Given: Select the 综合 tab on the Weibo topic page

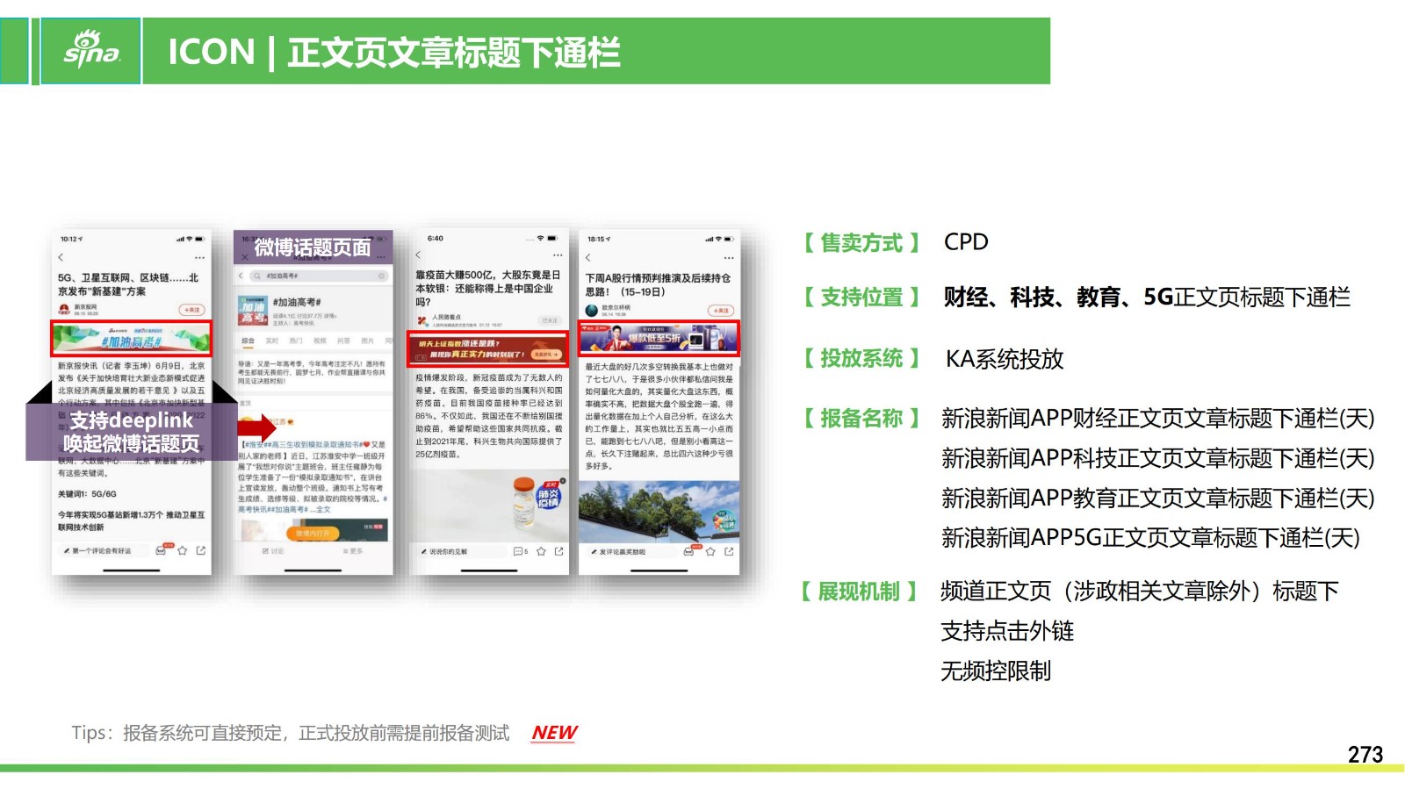Looking at the screenshot, I should point(248,341).
